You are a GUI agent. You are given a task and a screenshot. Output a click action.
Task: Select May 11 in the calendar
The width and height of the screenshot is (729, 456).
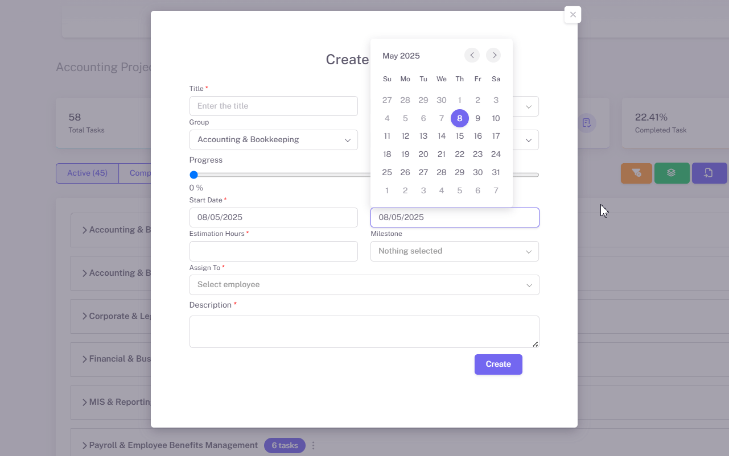387,136
